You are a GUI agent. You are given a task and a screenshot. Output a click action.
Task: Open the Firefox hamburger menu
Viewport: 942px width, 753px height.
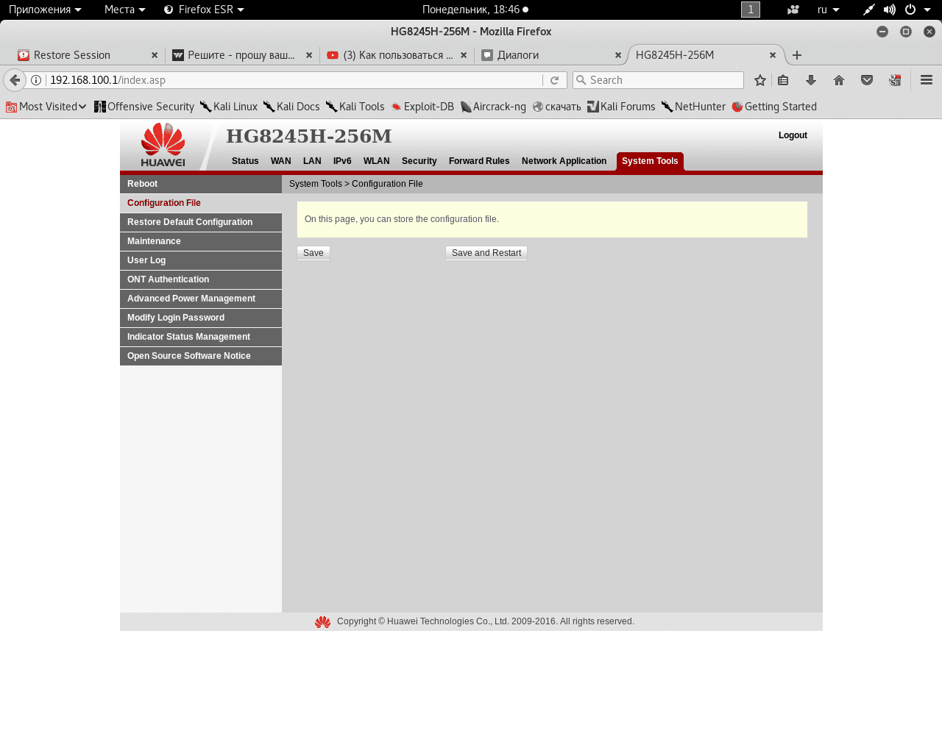coord(927,80)
